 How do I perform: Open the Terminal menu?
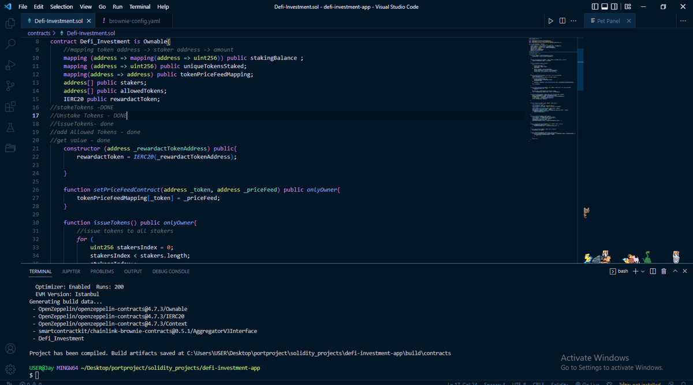click(x=140, y=6)
